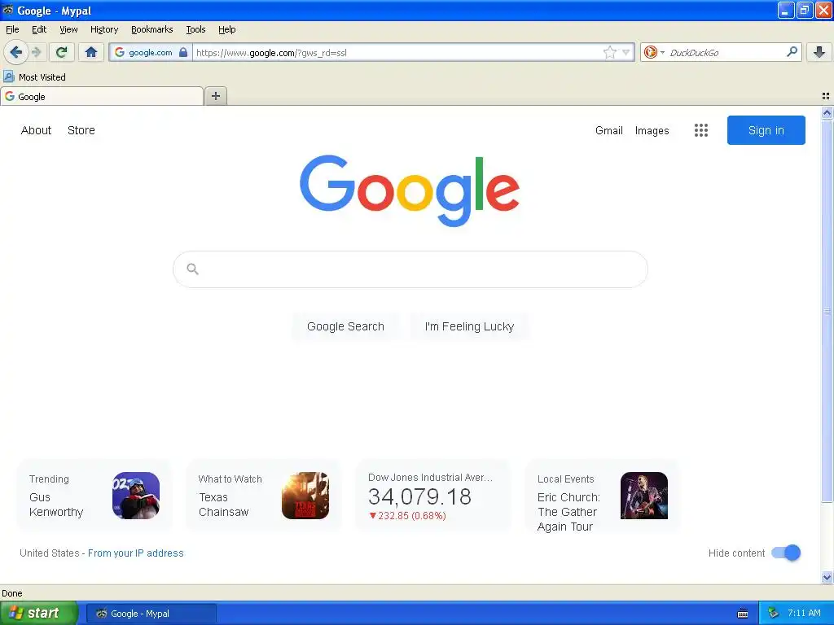The image size is (834, 625).
Task: Focus the Google search input field
Action: tap(410, 269)
